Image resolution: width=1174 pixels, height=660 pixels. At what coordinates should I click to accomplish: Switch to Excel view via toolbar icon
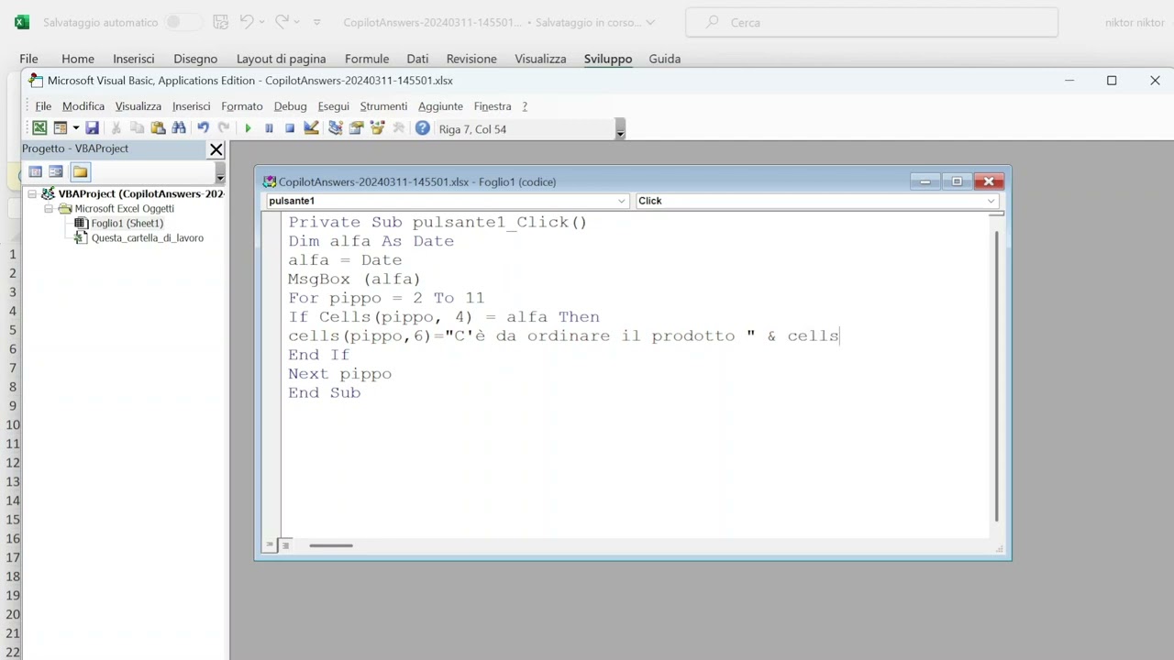[x=39, y=128]
